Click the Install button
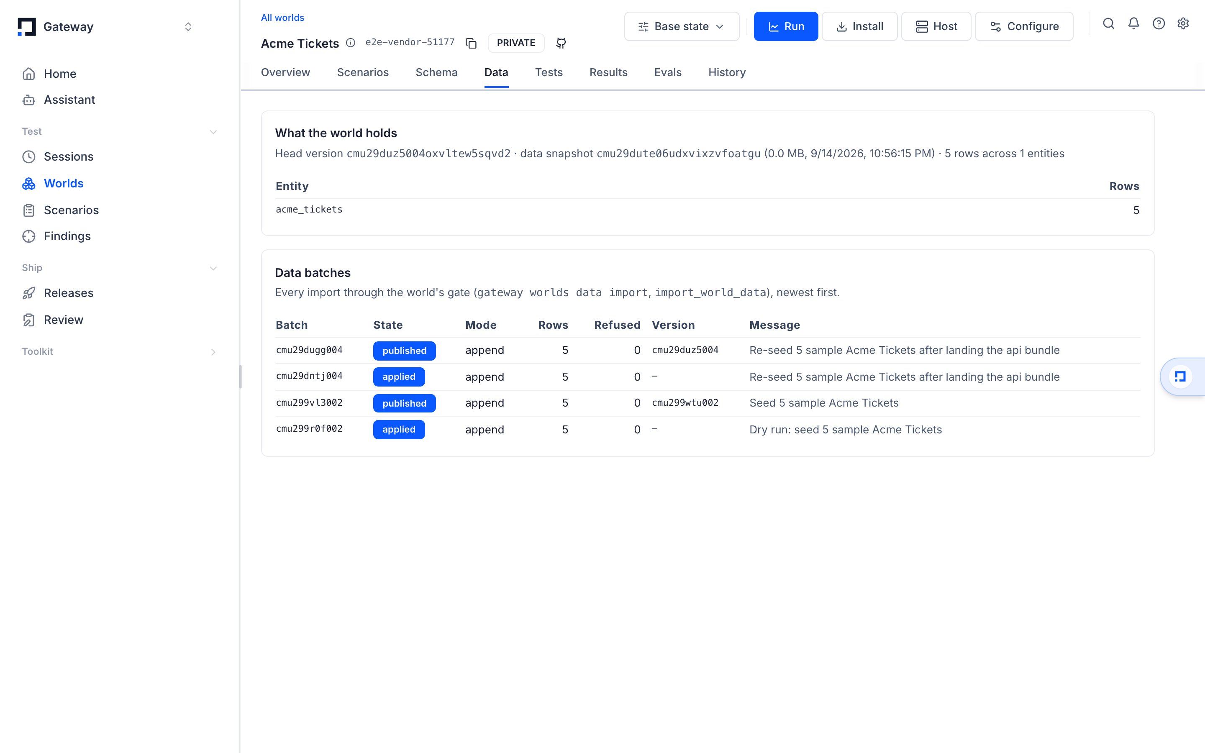1205x753 pixels. (859, 26)
